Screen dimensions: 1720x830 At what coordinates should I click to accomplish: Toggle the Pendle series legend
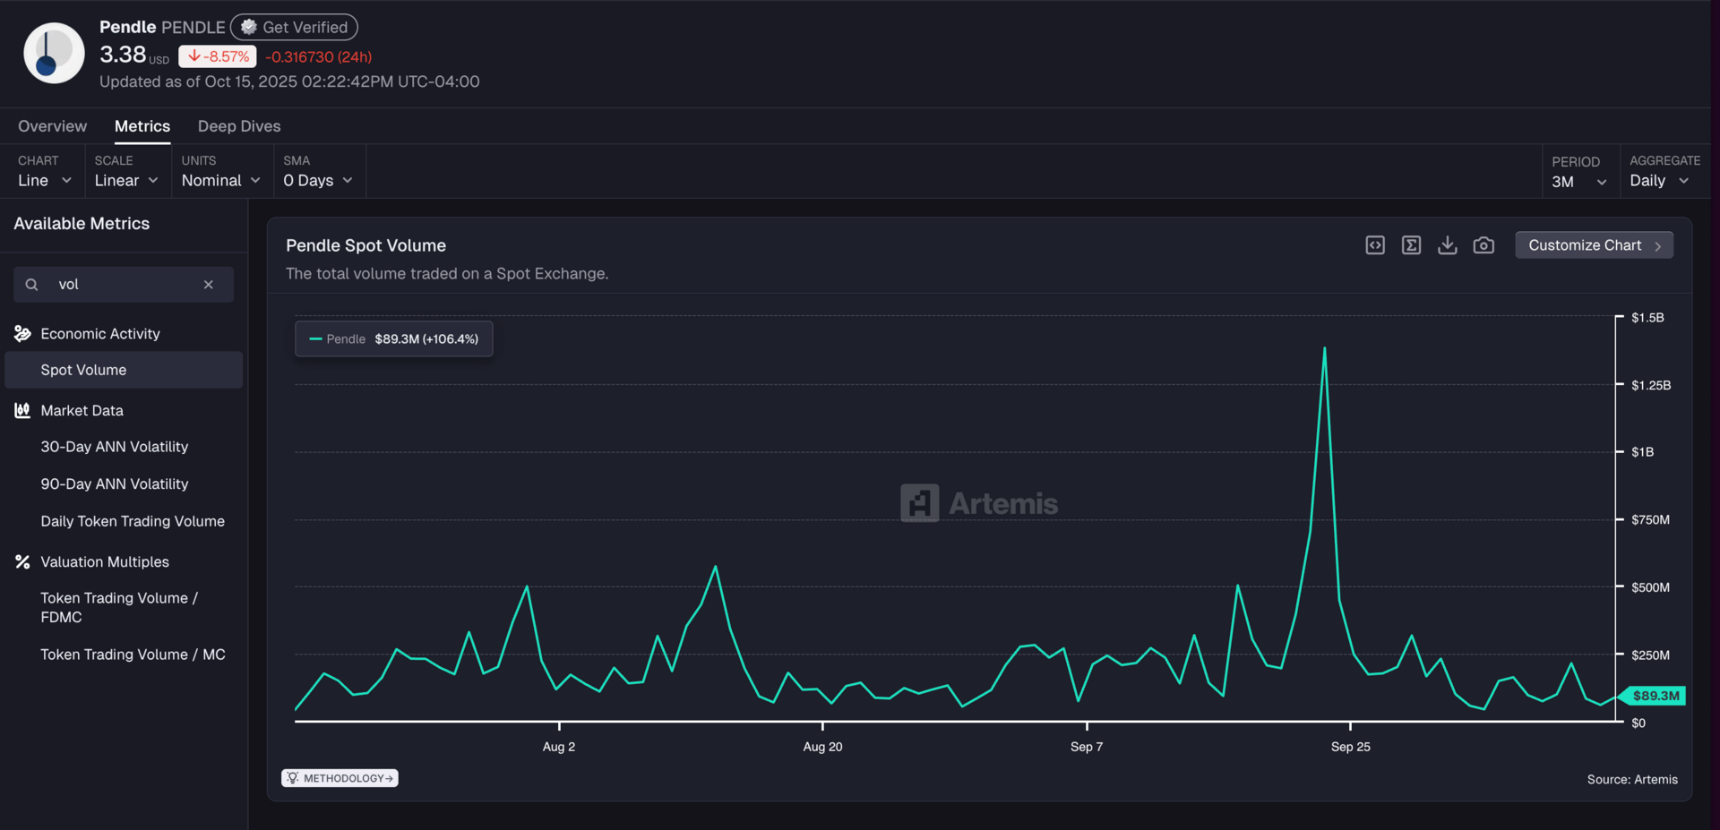point(393,339)
